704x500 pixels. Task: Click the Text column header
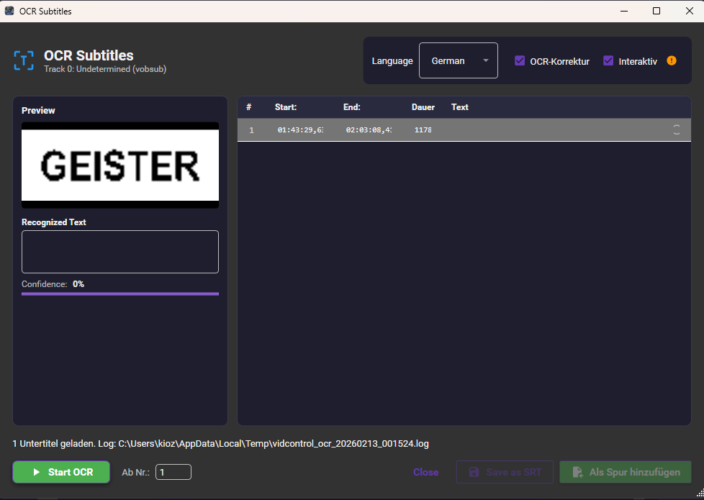459,107
